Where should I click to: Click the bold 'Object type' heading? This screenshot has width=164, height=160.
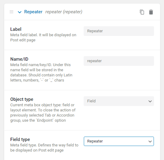click(22, 99)
